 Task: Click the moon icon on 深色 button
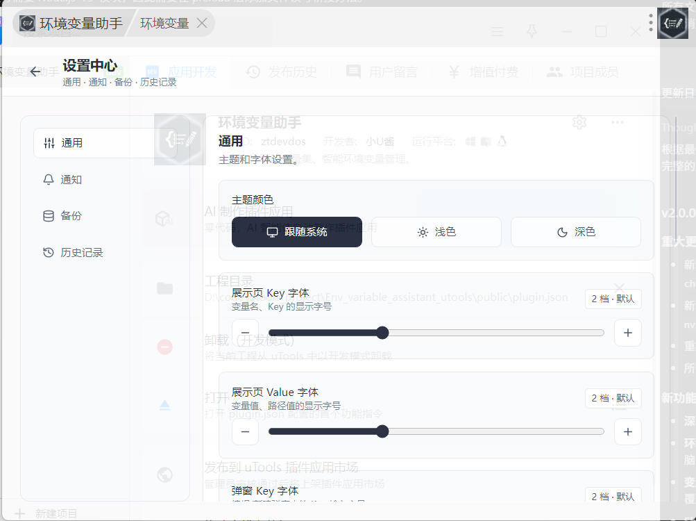pyautogui.click(x=562, y=232)
